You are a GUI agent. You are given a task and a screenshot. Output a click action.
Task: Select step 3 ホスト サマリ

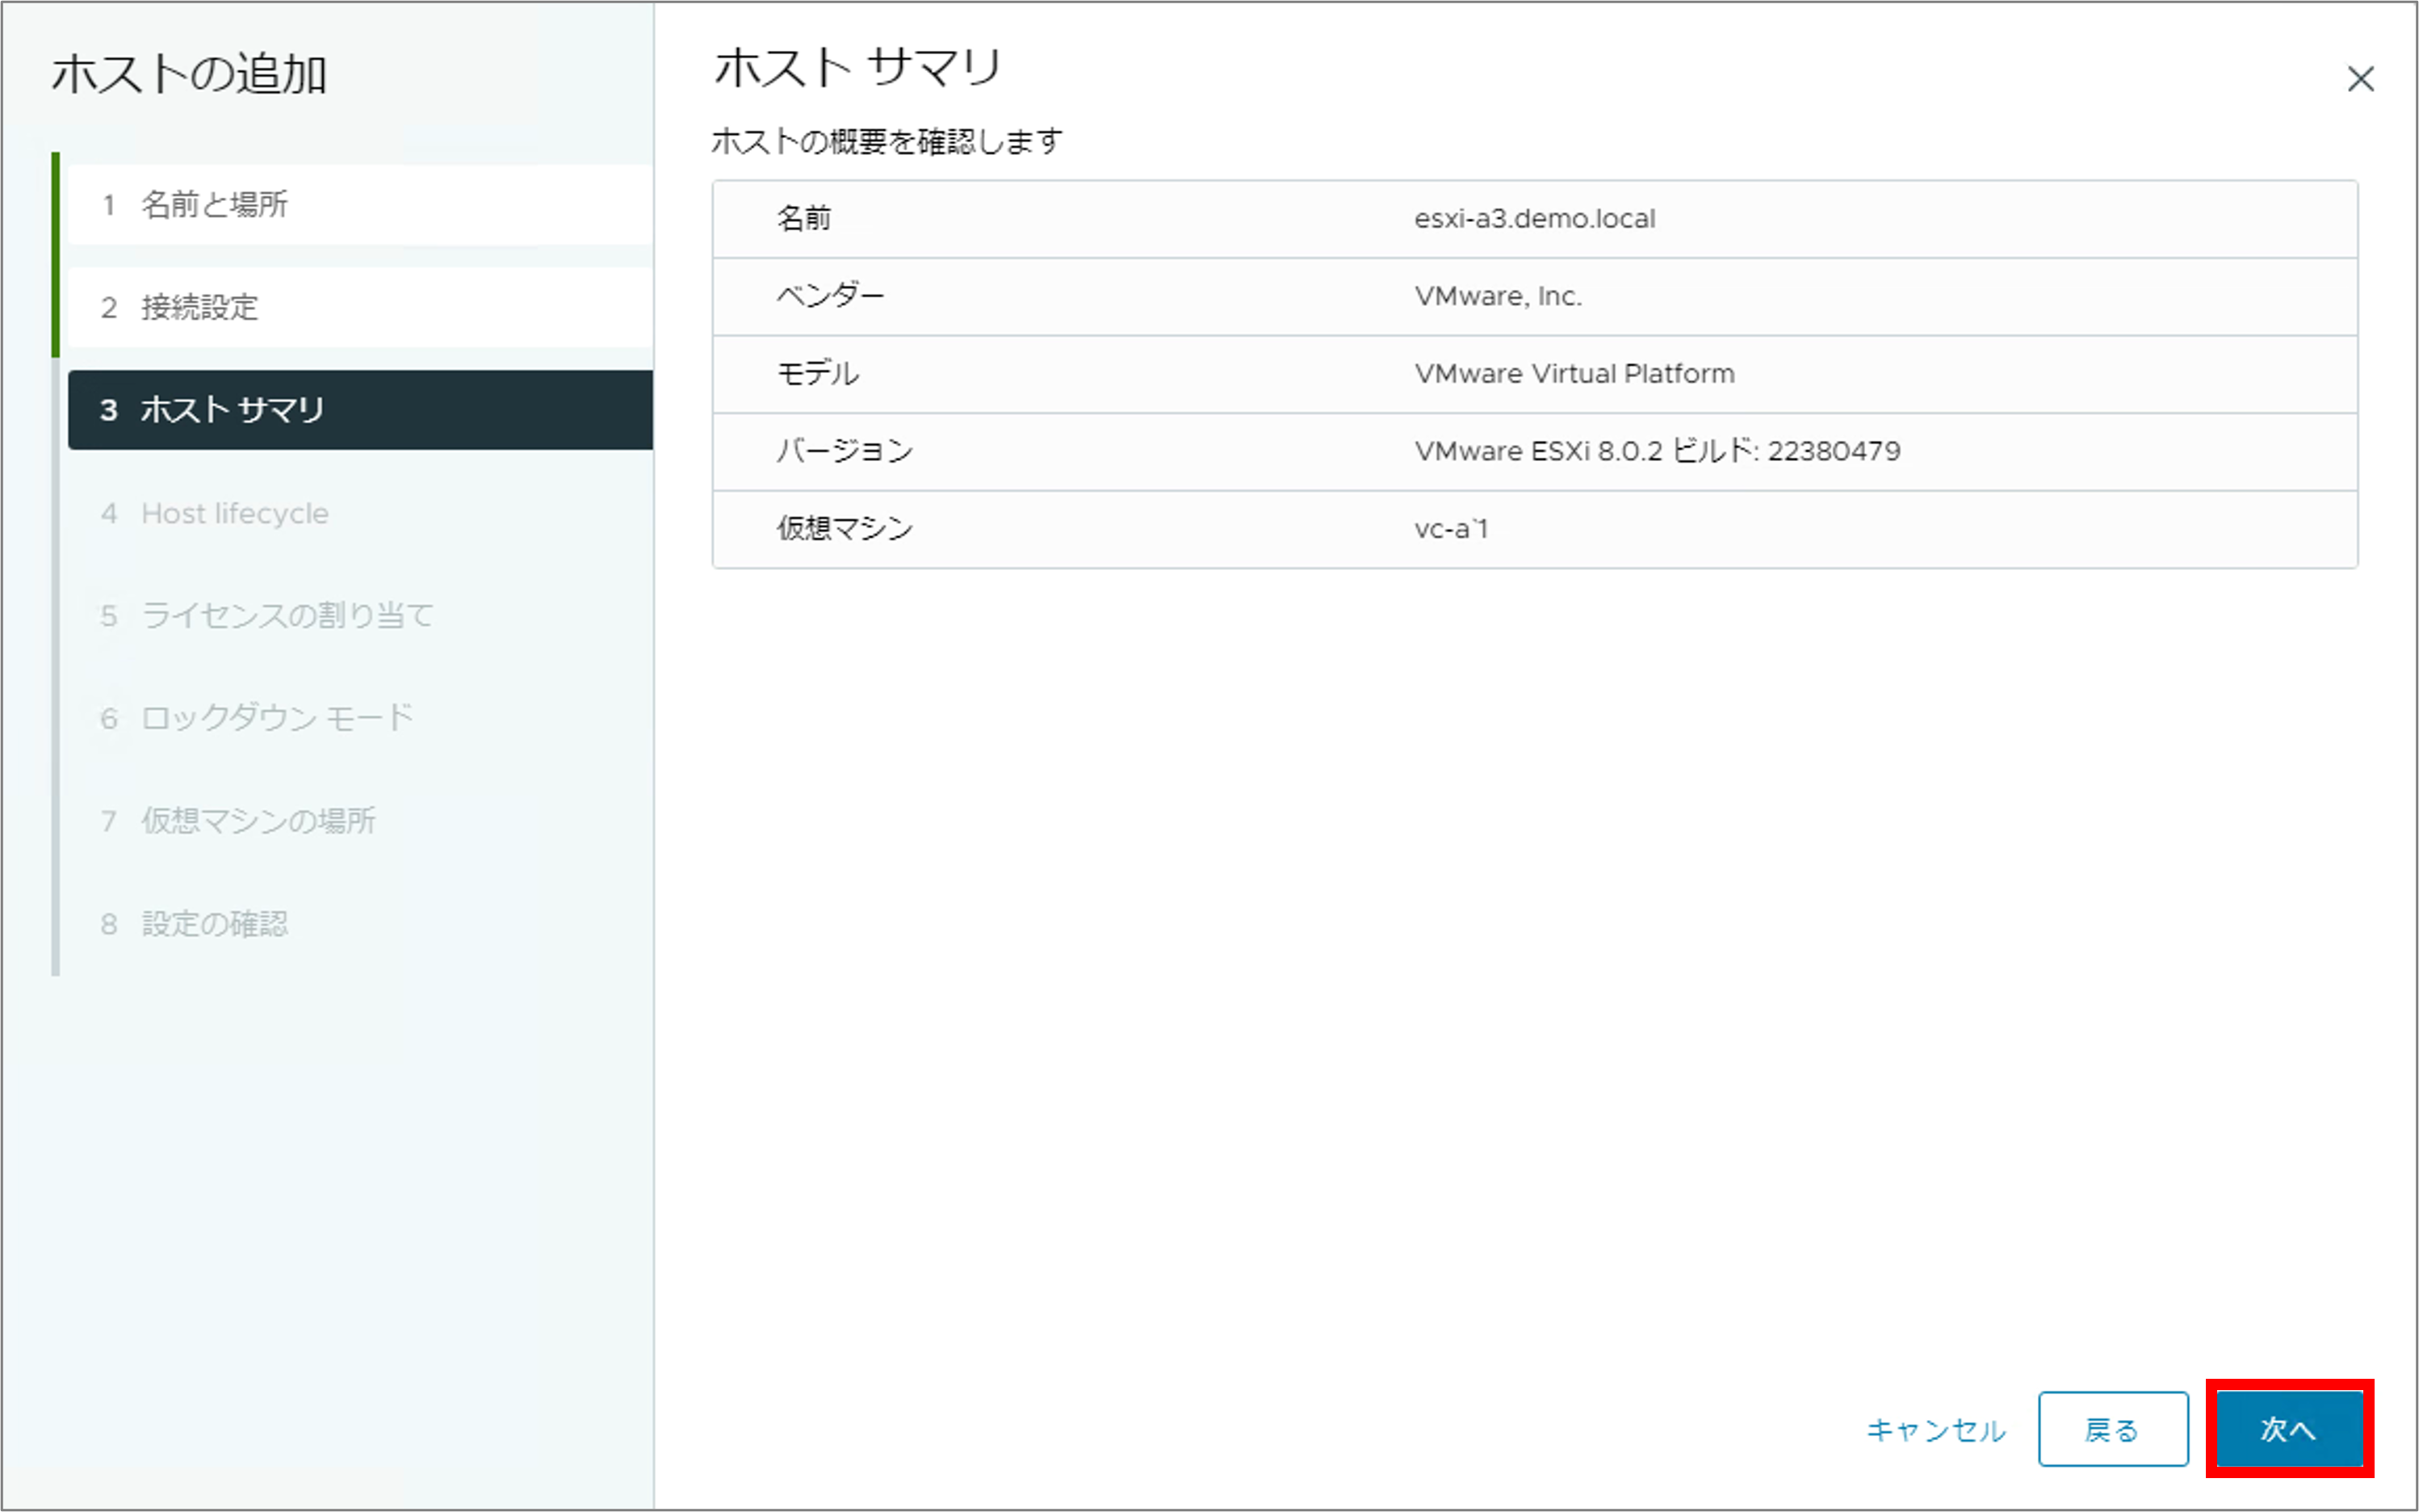(360, 409)
